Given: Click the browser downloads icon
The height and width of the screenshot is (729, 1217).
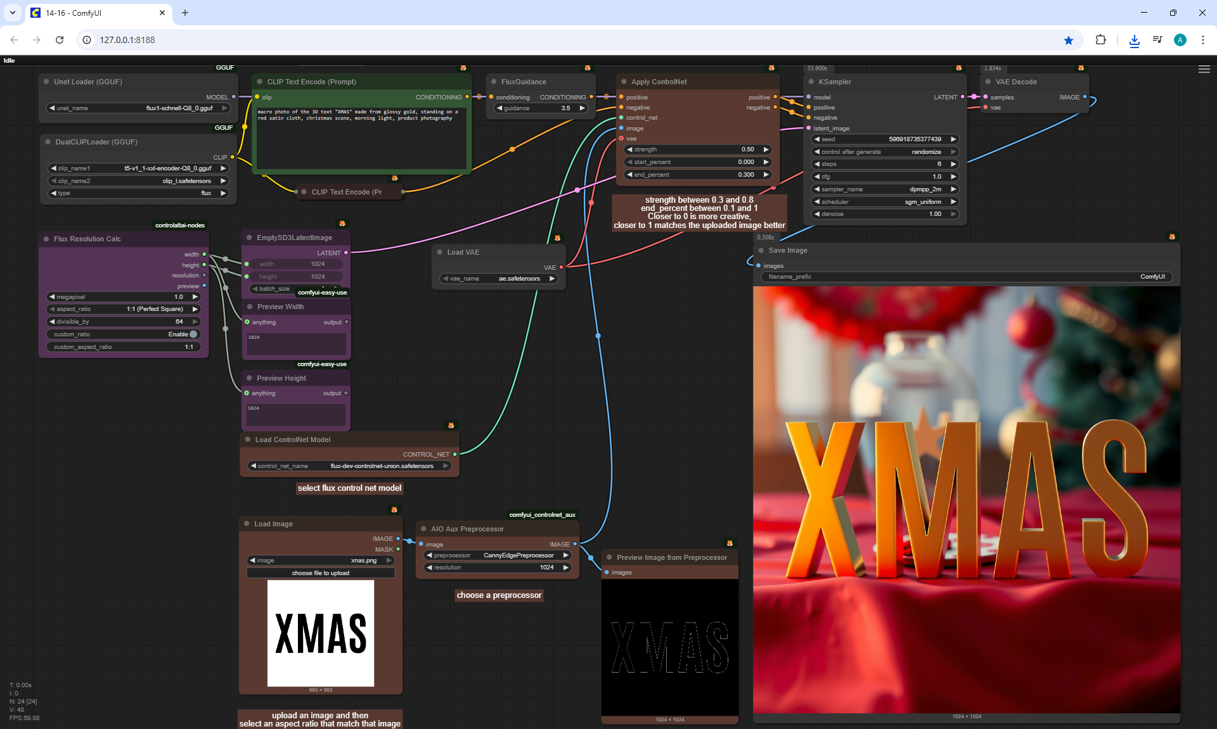Looking at the screenshot, I should 1134,40.
